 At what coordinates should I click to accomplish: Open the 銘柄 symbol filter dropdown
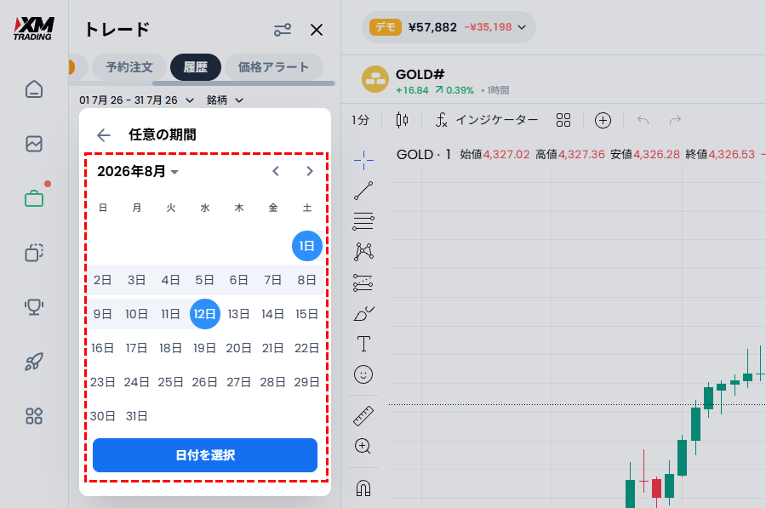point(225,100)
